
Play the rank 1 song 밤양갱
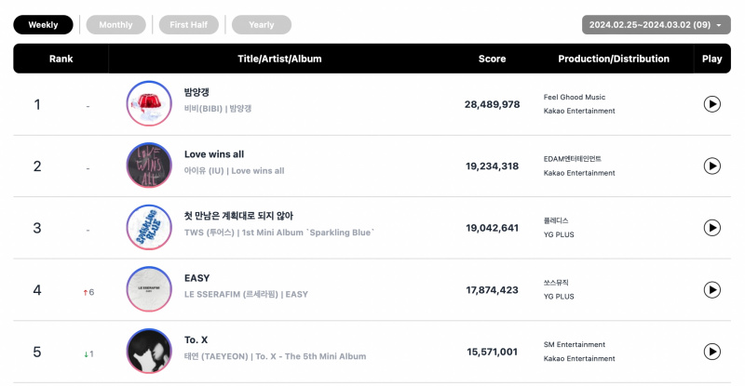711,104
